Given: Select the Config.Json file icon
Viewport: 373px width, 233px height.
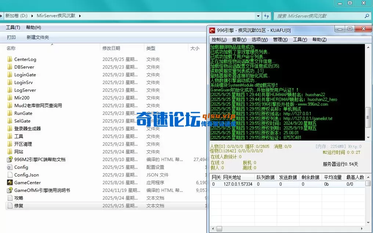Looking at the screenshot, I should tap(10, 175).
